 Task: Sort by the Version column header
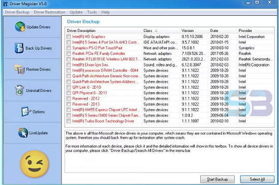point(194,30)
